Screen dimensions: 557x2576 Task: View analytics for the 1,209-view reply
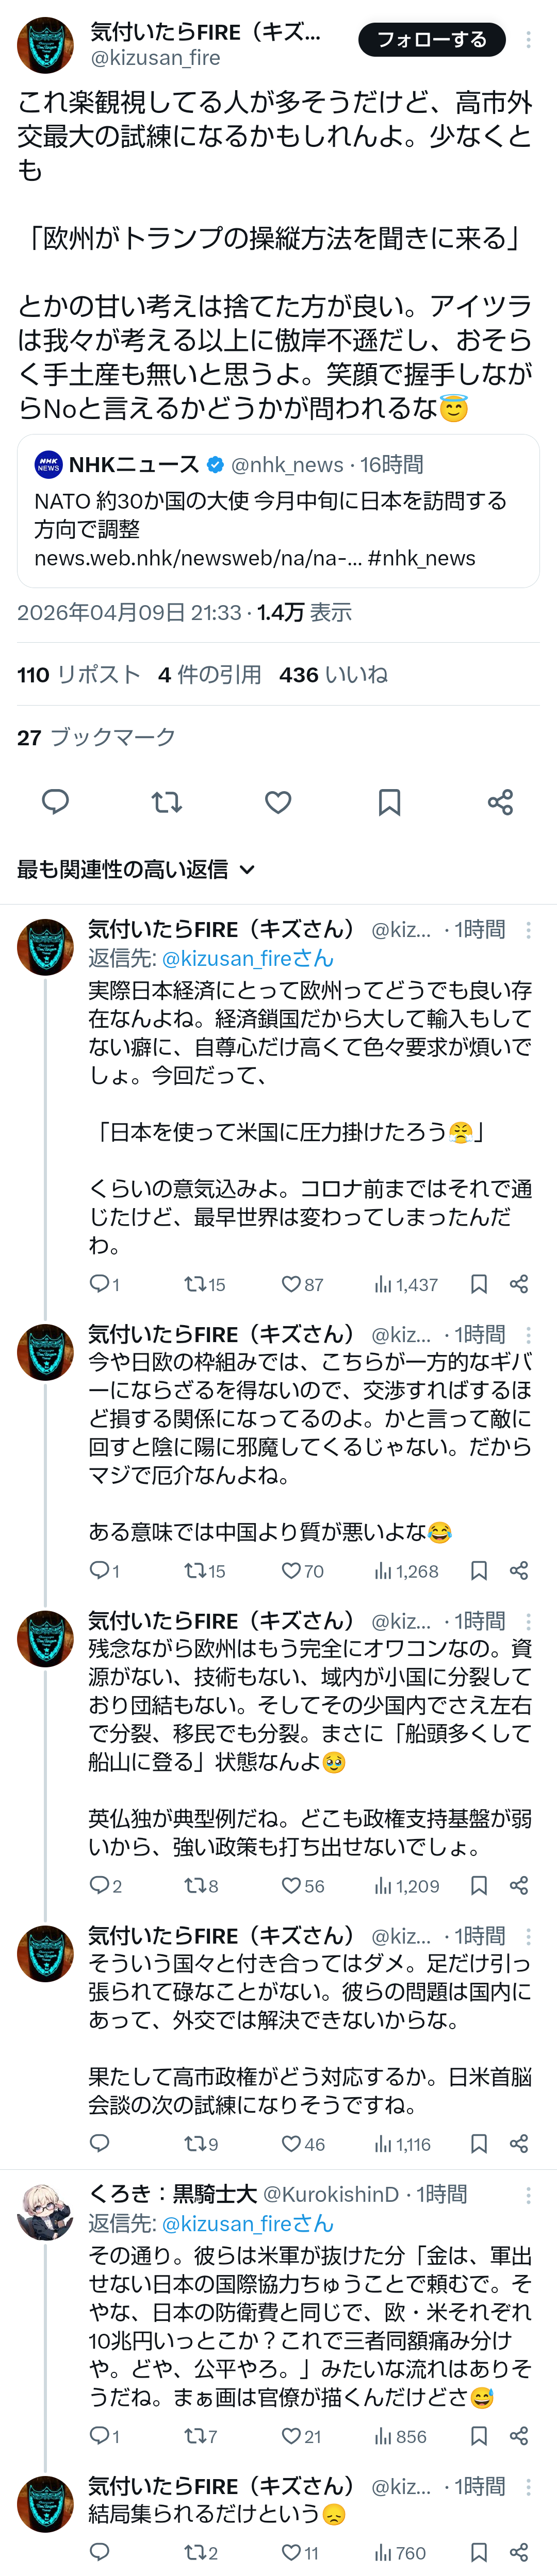406,1886
